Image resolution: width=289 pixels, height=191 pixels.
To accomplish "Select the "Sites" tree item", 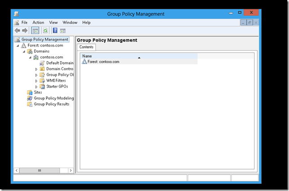I will point(38,93).
